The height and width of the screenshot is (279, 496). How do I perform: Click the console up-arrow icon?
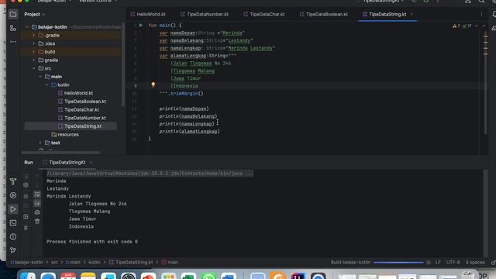click(37, 177)
